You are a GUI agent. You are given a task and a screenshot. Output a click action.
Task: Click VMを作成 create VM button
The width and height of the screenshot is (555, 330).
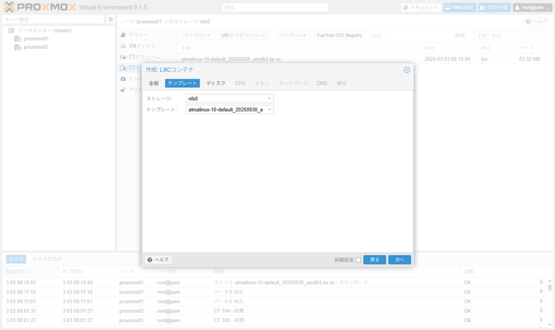click(x=459, y=8)
